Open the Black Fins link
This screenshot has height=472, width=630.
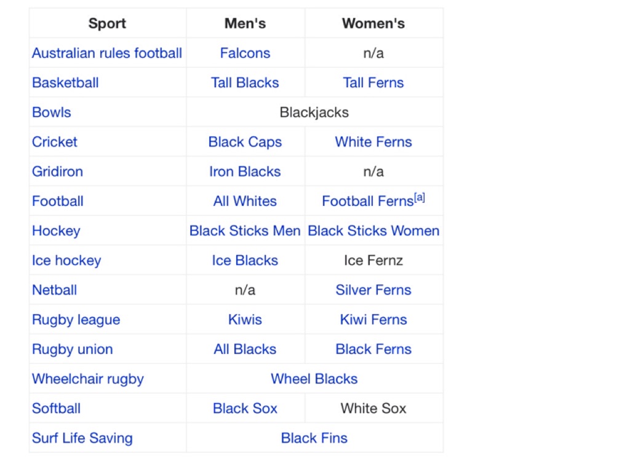pyautogui.click(x=314, y=438)
